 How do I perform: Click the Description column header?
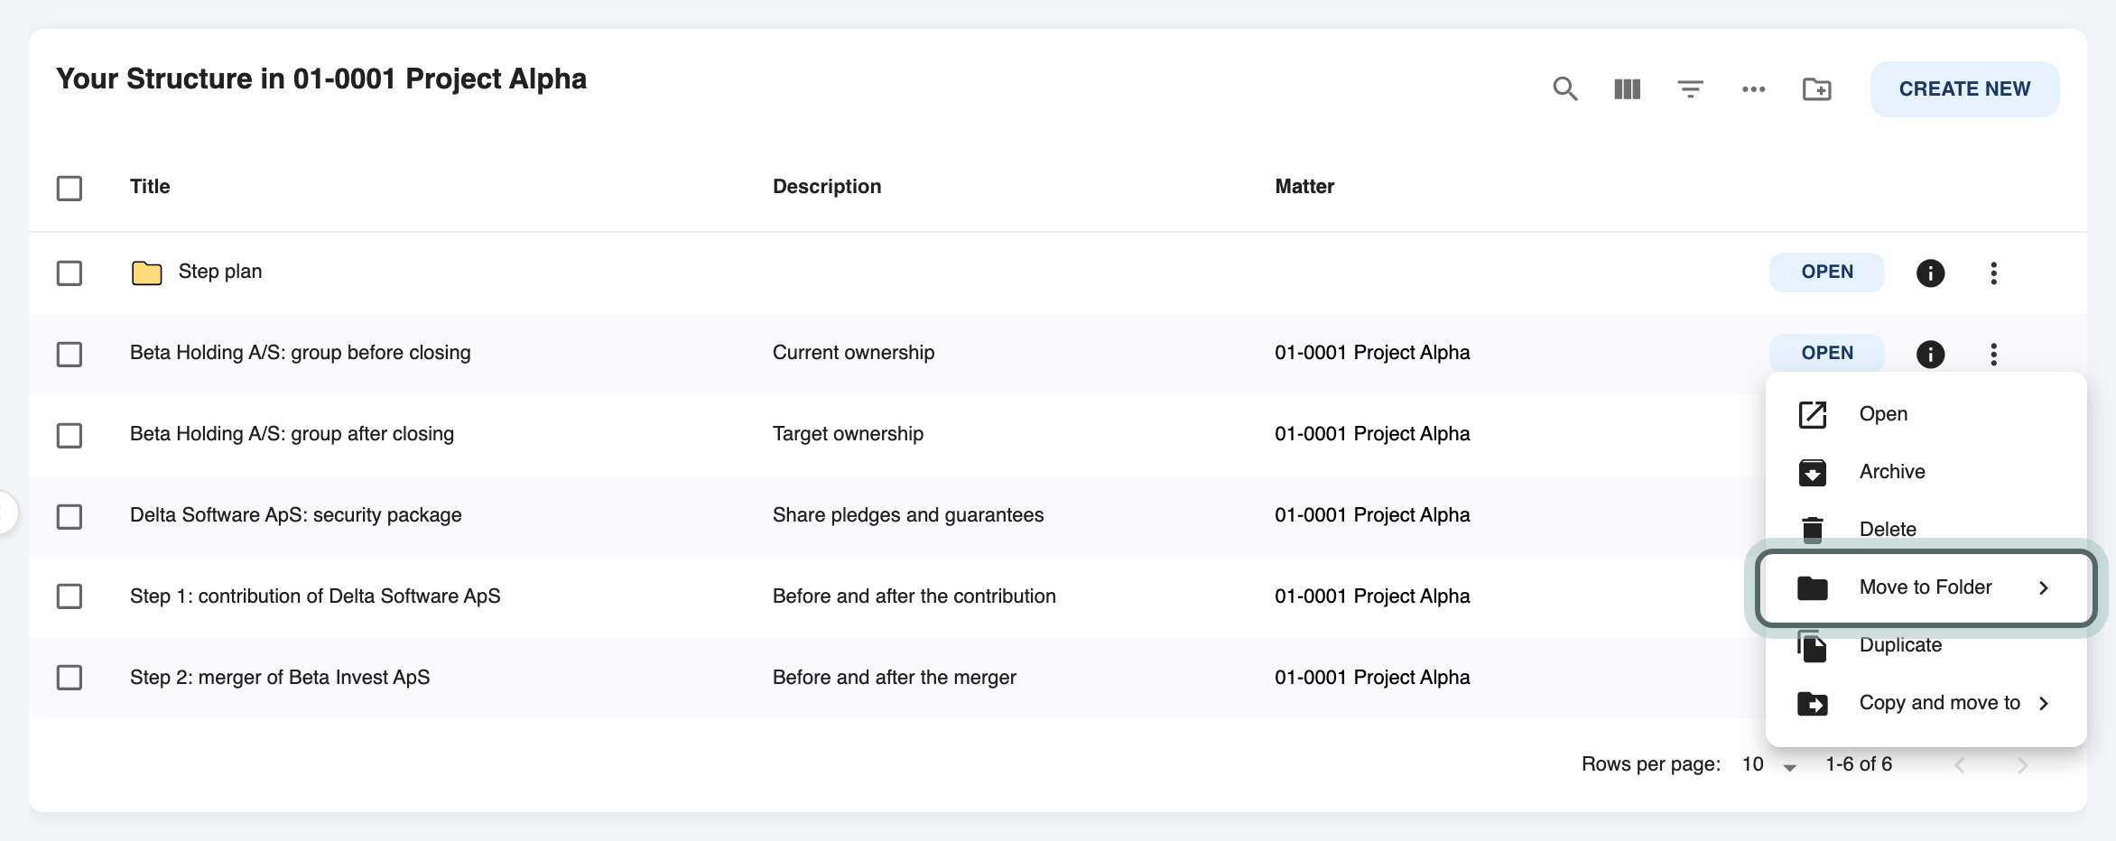coord(827,187)
